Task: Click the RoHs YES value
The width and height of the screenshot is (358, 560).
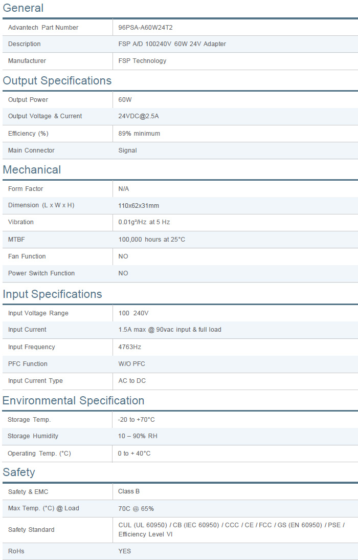Action: click(124, 551)
